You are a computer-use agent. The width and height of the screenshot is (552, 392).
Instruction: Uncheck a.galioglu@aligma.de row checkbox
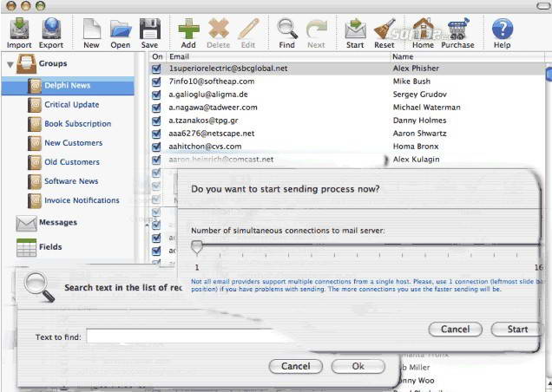pyautogui.click(x=156, y=95)
